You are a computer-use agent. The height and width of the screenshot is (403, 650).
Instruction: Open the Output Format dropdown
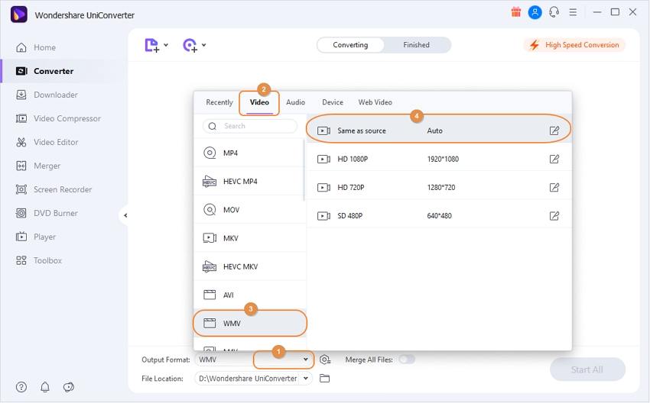(x=306, y=359)
